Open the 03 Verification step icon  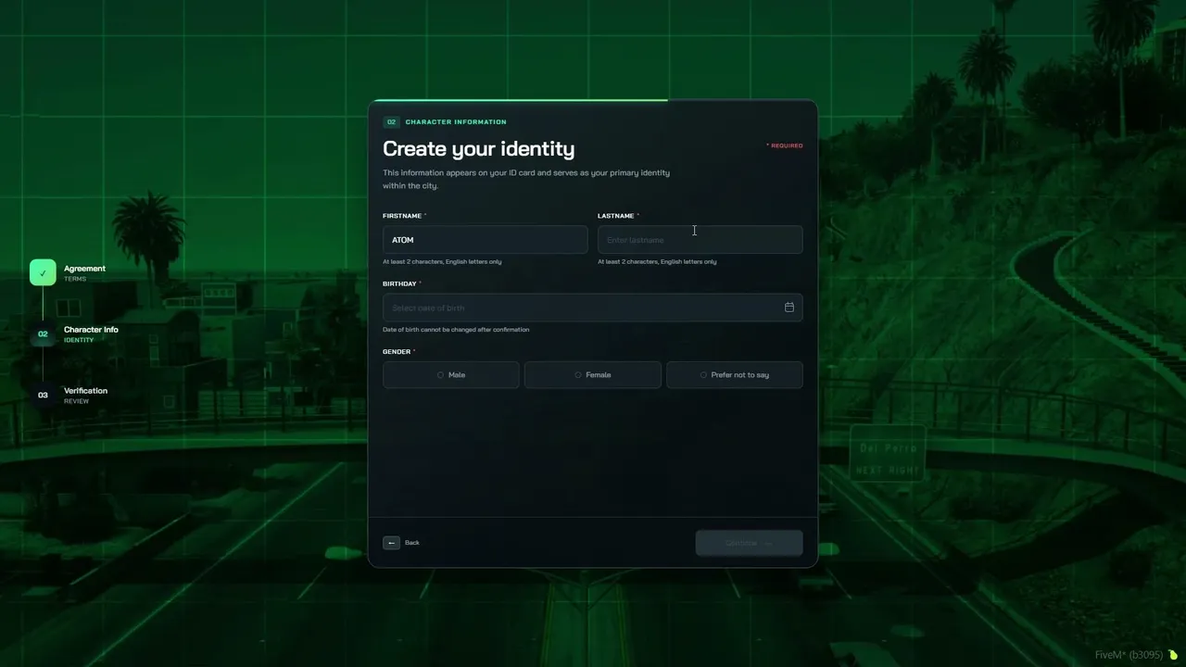pos(43,395)
